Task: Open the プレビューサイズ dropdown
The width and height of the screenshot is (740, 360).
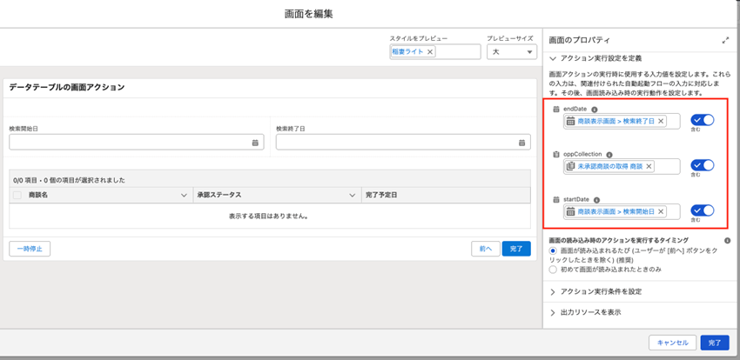Action: coord(511,52)
